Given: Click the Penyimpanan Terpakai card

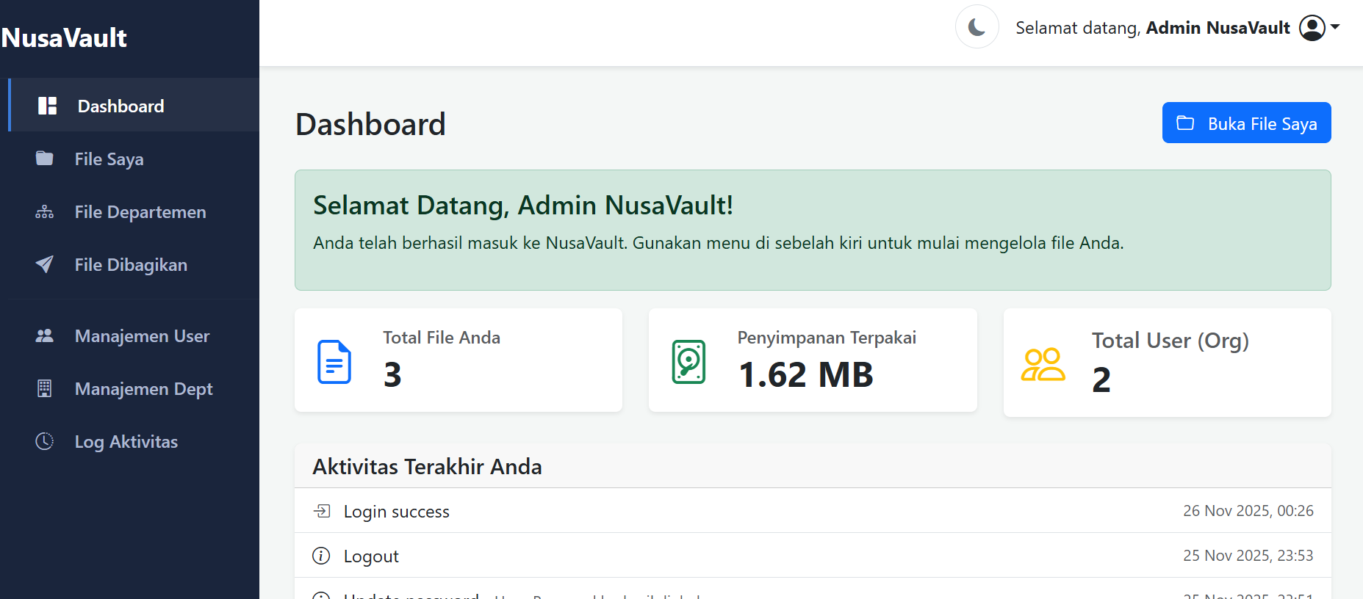Looking at the screenshot, I should click(x=813, y=360).
